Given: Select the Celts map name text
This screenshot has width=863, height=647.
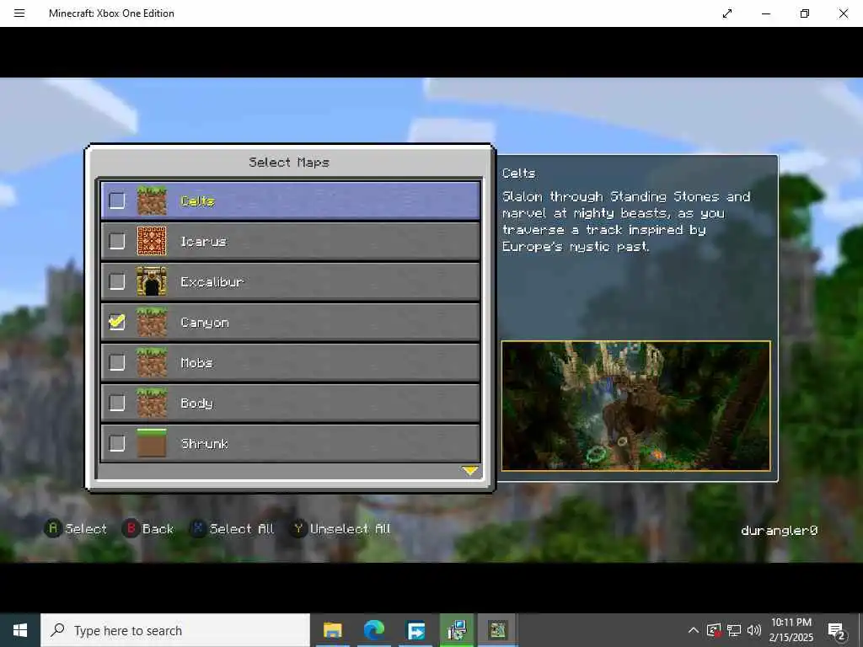Looking at the screenshot, I should pos(197,201).
